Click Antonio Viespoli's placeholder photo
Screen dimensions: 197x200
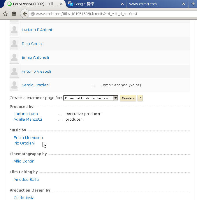14,71
